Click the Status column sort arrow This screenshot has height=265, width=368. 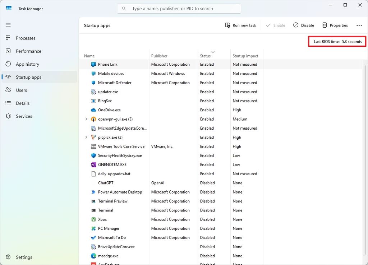point(213,52)
